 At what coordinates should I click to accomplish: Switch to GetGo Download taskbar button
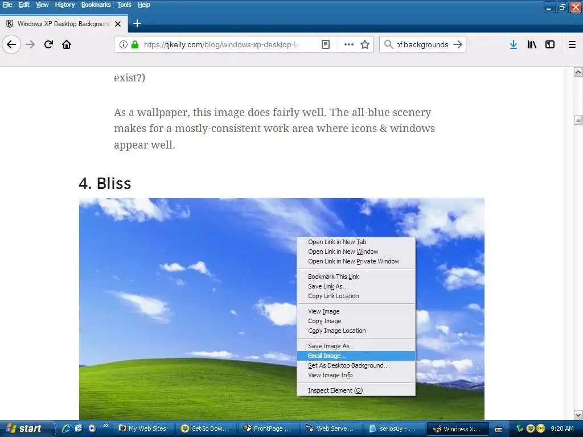[x=205, y=428]
